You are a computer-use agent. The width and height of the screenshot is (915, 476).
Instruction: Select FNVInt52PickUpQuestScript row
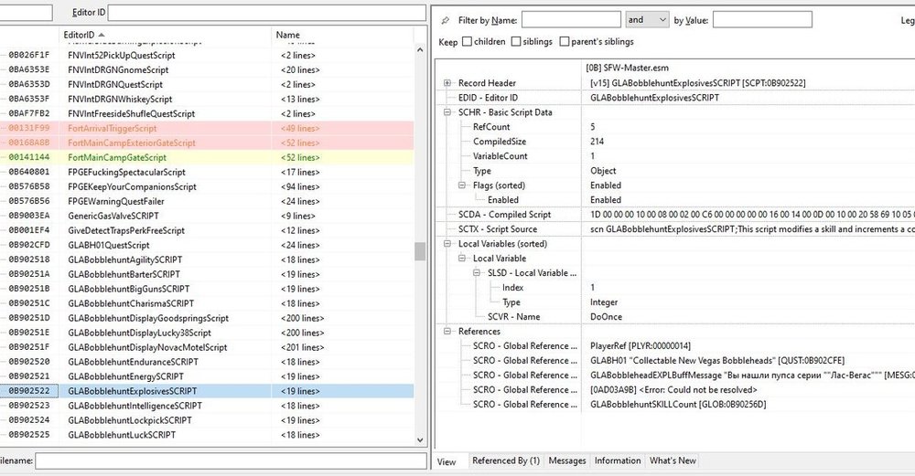tap(207, 56)
